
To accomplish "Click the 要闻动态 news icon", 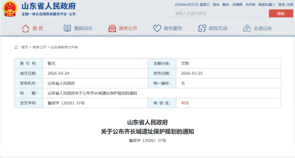I will pos(67,28).
